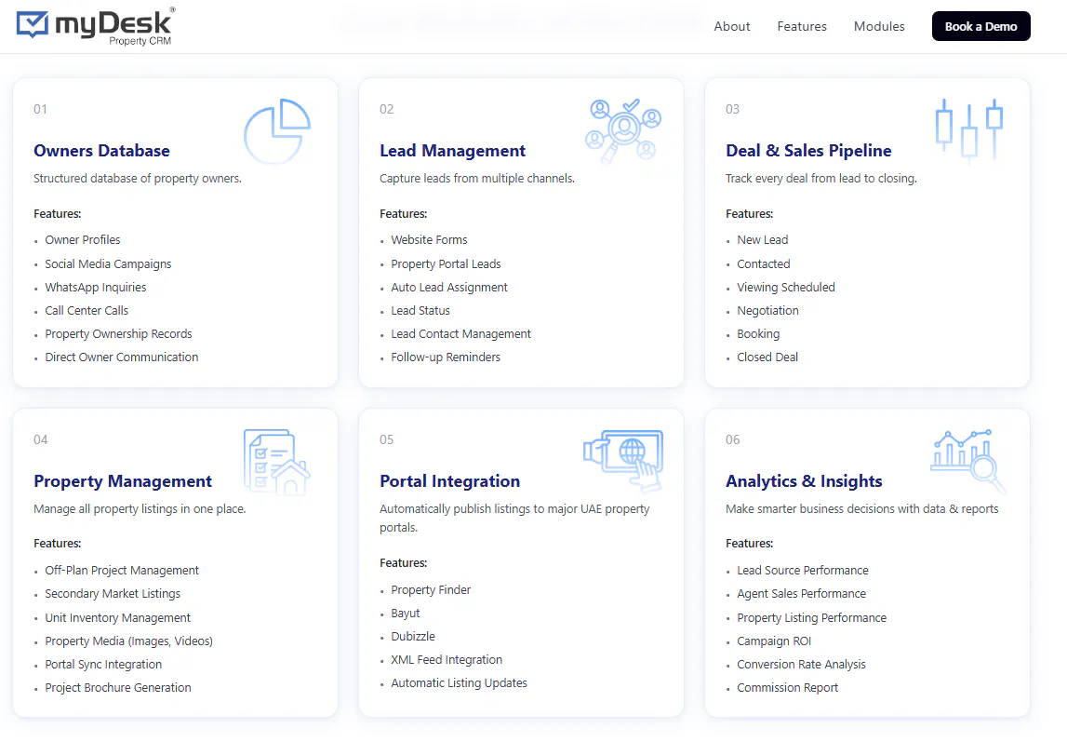Click the myDesk Property CRM logo

point(96,26)
